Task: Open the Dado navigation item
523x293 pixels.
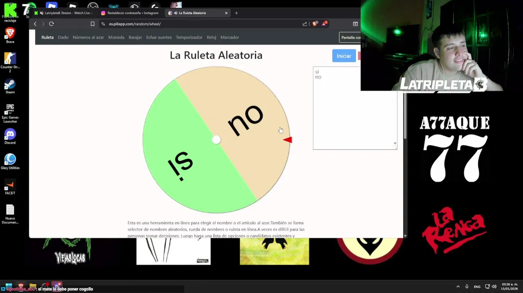Action: [x=63, y=37]
